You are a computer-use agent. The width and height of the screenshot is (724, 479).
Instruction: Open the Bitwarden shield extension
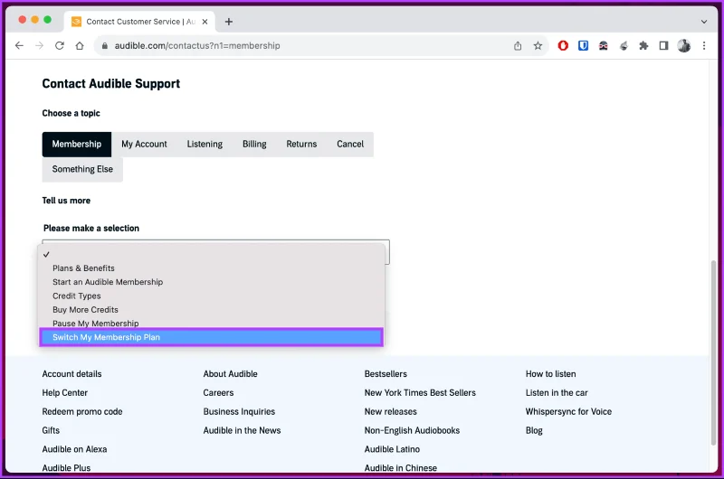[583, 46]
